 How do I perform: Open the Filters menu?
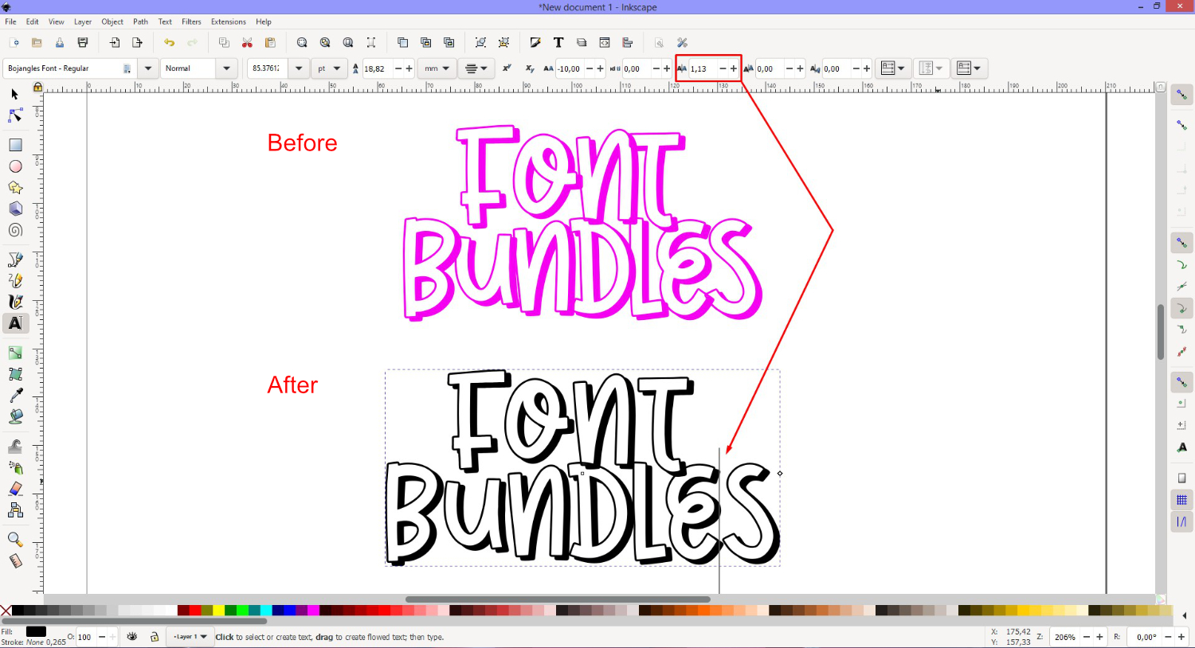(x=191, y=21)
